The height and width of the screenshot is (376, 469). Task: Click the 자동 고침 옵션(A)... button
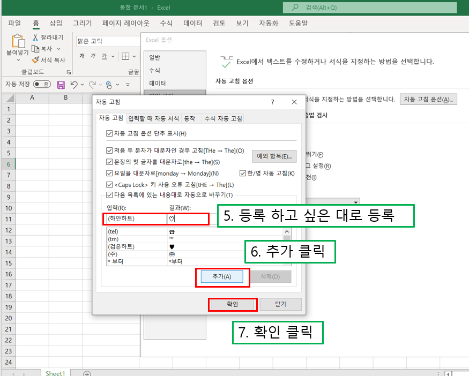click(428, 99)
